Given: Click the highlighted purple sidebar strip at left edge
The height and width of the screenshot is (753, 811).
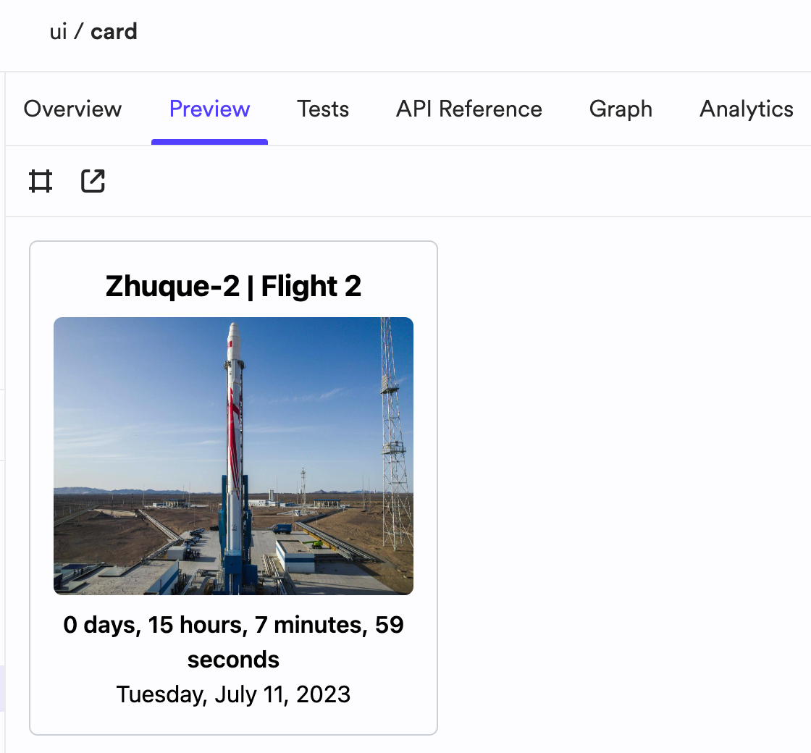Looking at the screenshot, I should pyautogui.click(x=2, y=688).
